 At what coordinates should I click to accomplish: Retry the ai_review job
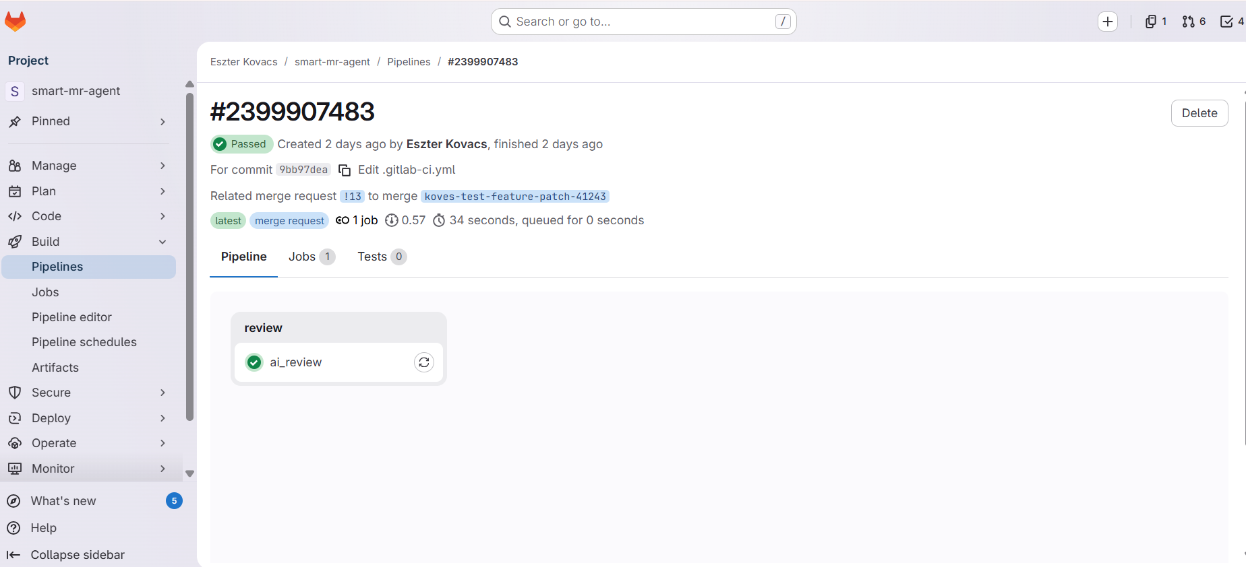pyautogui.click(x=424, y=362)
